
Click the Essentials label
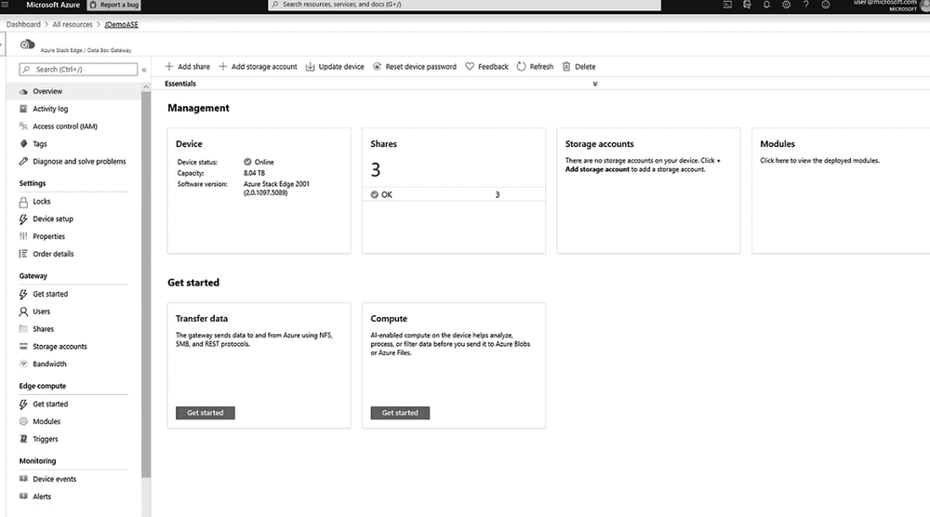point(180,84)
